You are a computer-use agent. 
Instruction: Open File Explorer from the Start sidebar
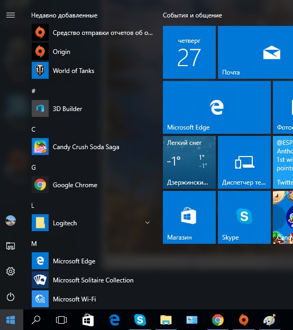[x=11, y=246]
